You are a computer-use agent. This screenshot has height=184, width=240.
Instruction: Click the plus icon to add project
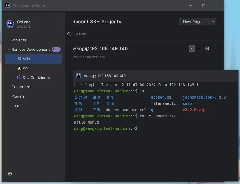tap(199, 48)
